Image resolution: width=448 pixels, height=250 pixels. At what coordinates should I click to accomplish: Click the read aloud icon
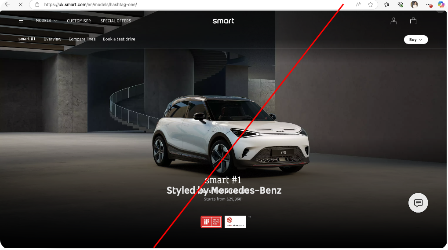358,4
